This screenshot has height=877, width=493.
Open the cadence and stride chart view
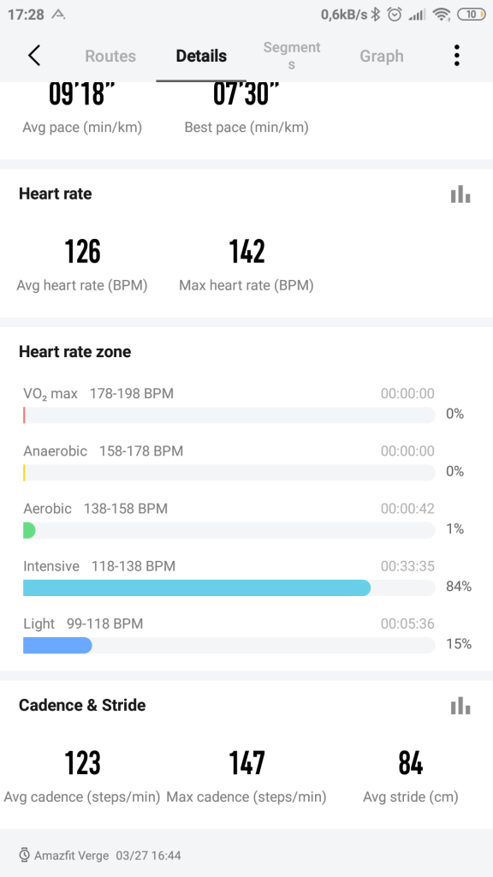(x=460, y=706)
